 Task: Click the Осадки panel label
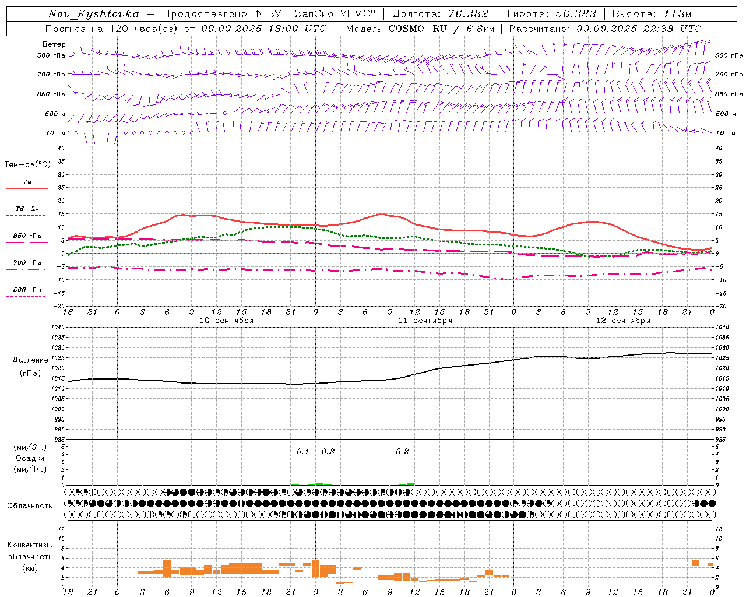click(x=30, y=458)
